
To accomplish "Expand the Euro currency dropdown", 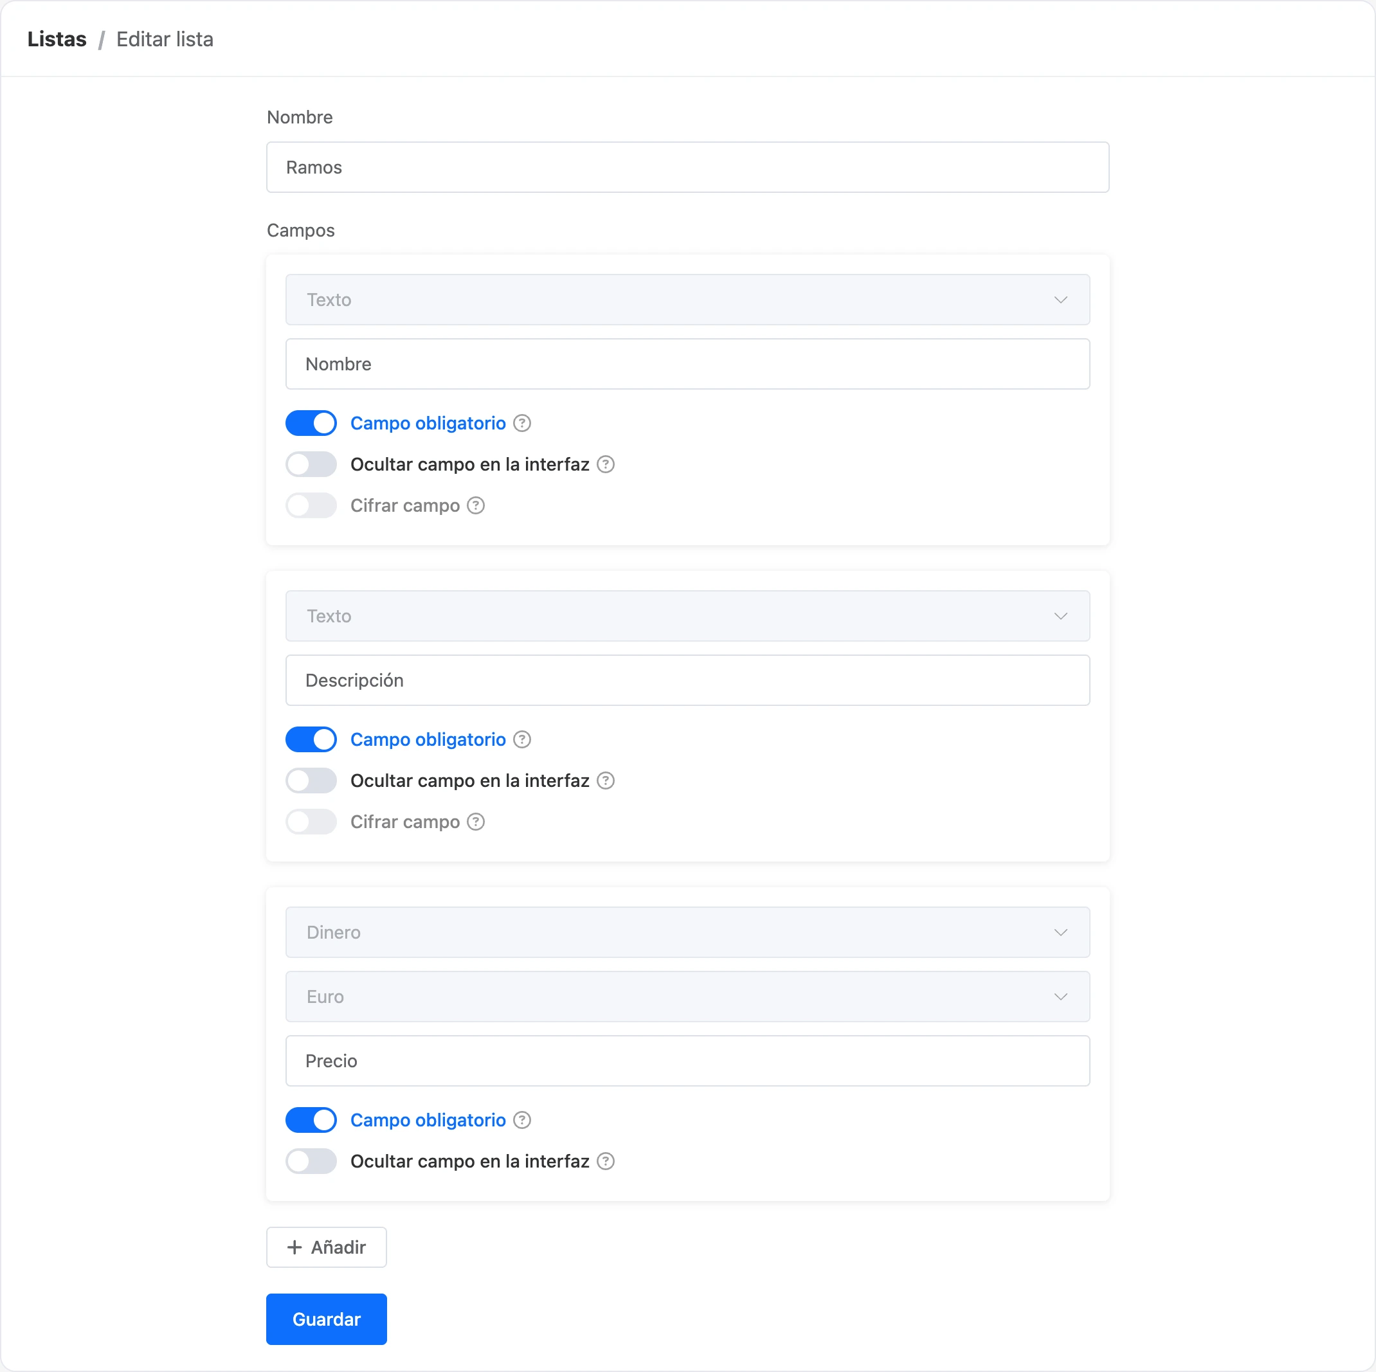I will [687, 996].
